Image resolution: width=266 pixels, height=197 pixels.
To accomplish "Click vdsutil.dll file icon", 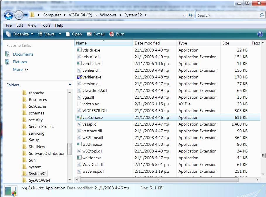I will [79, 57].
